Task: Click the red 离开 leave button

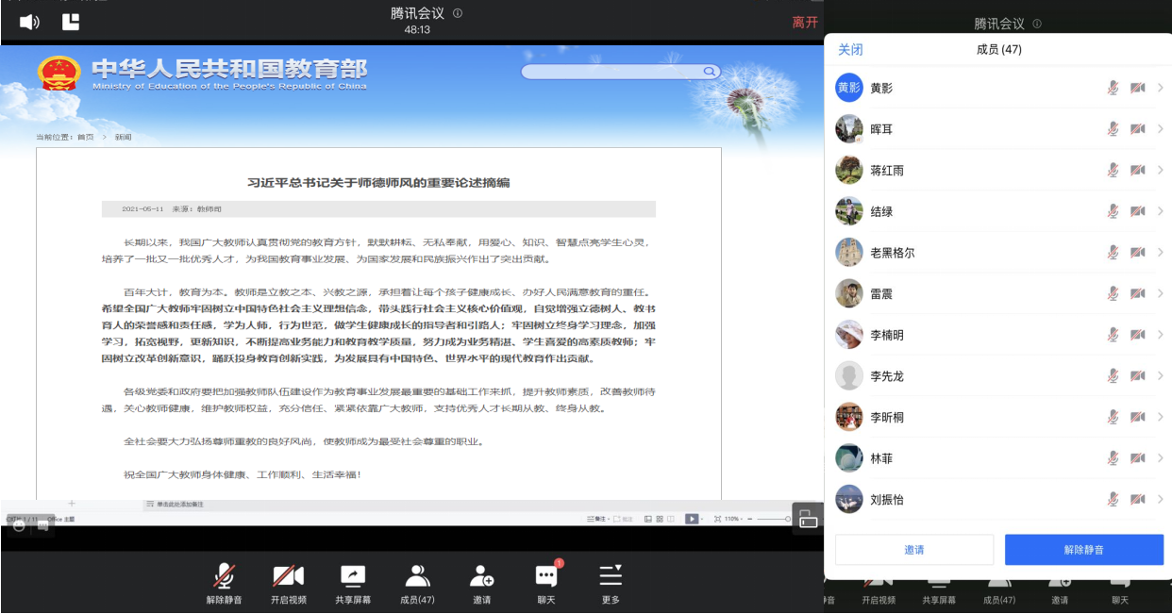Action: [805, 23]
